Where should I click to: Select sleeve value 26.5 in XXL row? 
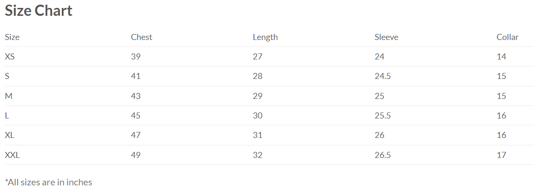[383, 155]
